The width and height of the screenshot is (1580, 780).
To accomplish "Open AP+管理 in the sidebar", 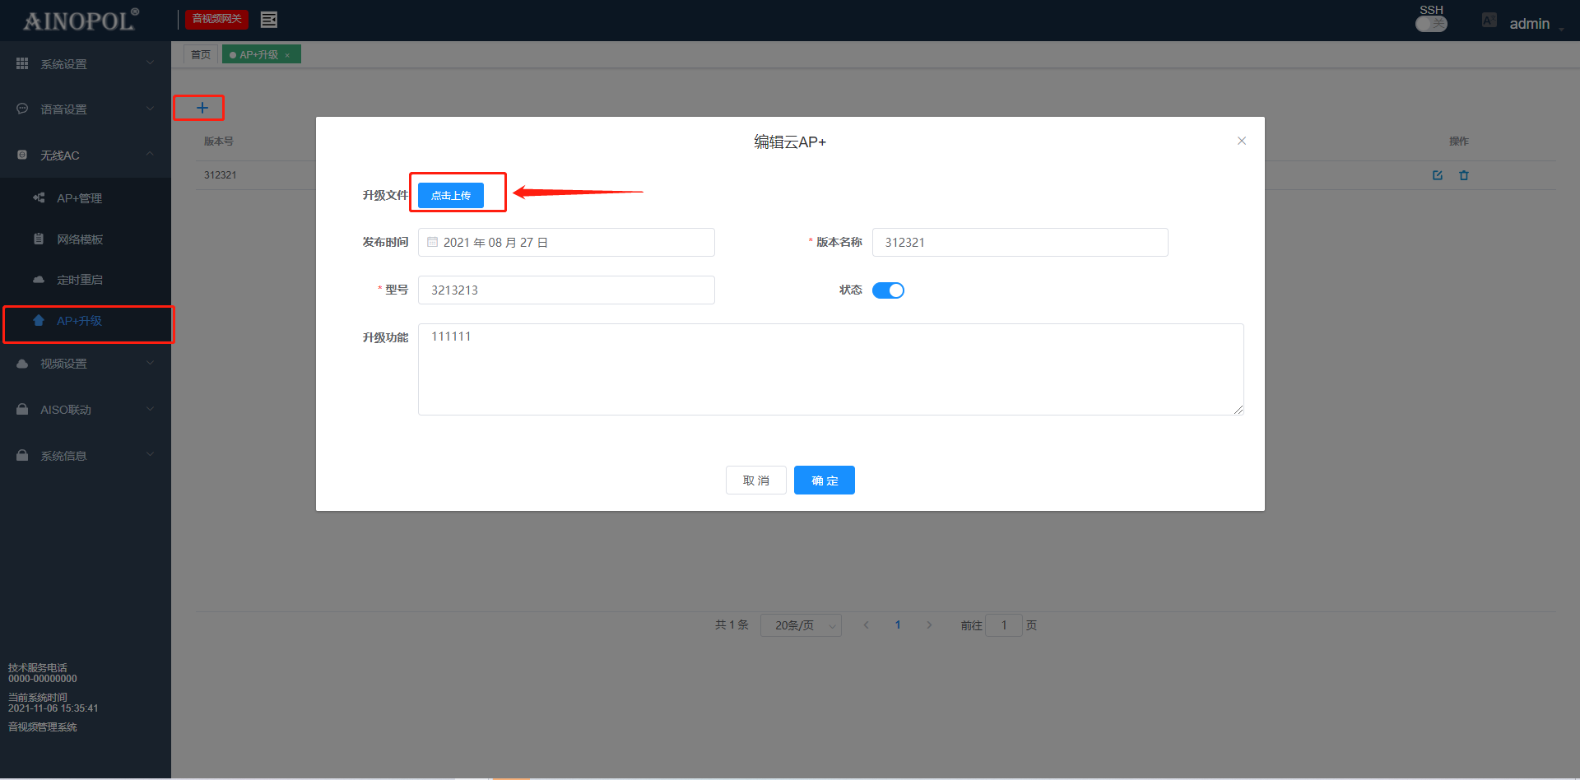I will [79, 198].
